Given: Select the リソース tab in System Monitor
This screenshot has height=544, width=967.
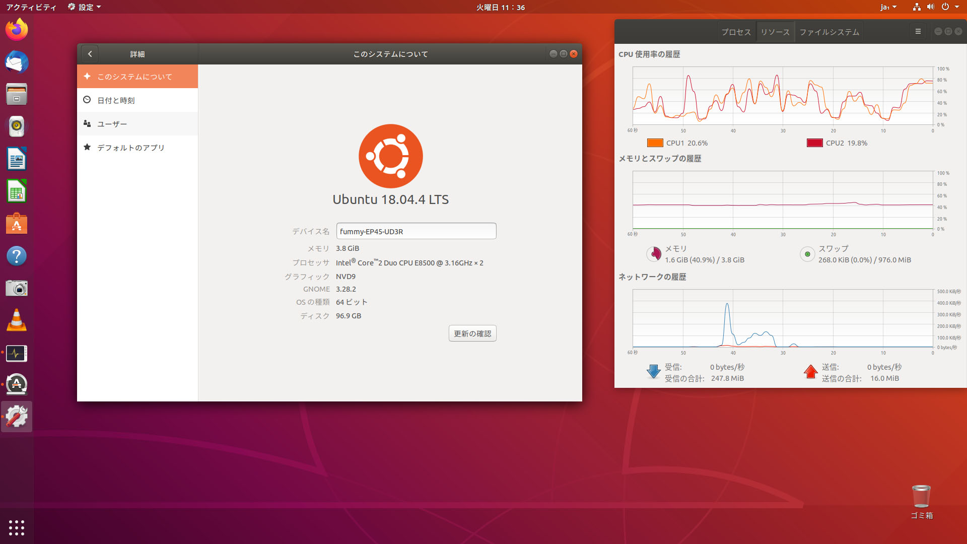Looking at the screenshot, I should tap(775, 32).
